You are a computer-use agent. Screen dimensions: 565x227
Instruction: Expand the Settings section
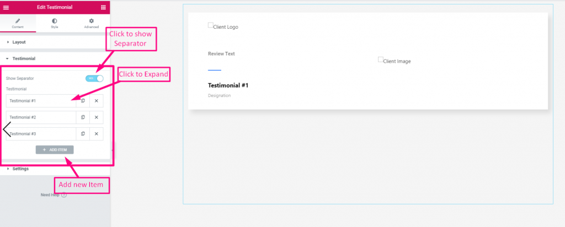pos(55,169)
